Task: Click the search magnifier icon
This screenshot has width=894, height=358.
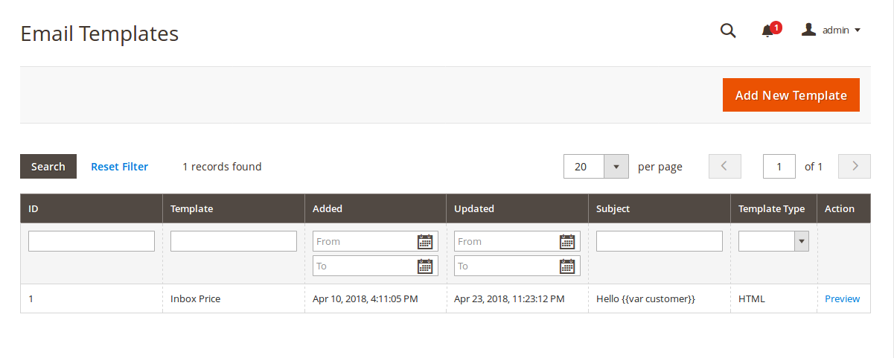Action: (728, 31)
